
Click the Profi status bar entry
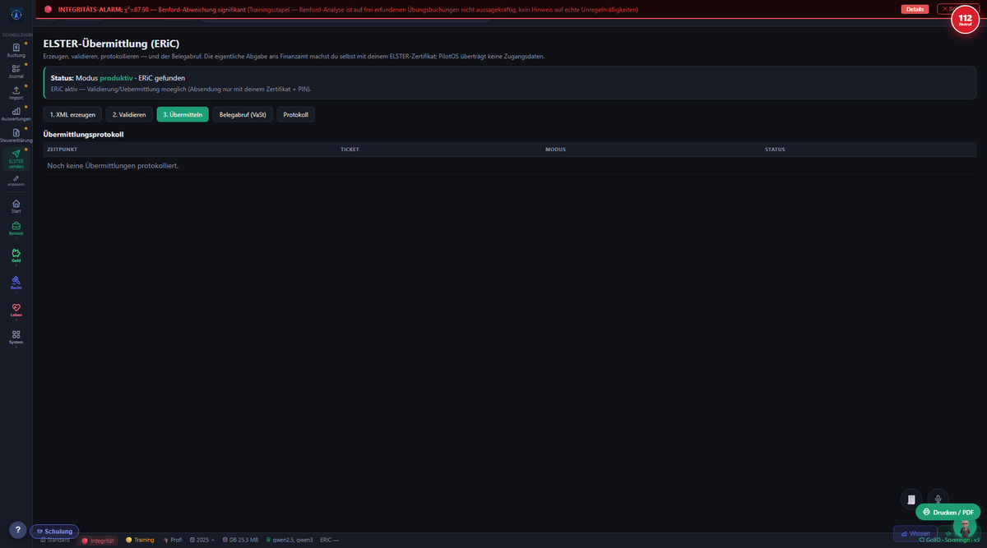pyautogui.click(x=173, y=540)
